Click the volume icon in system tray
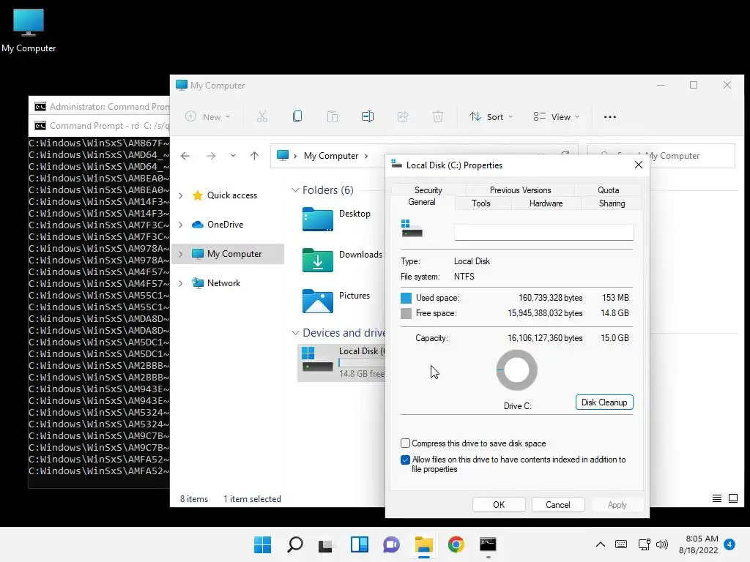 (662, 544)
